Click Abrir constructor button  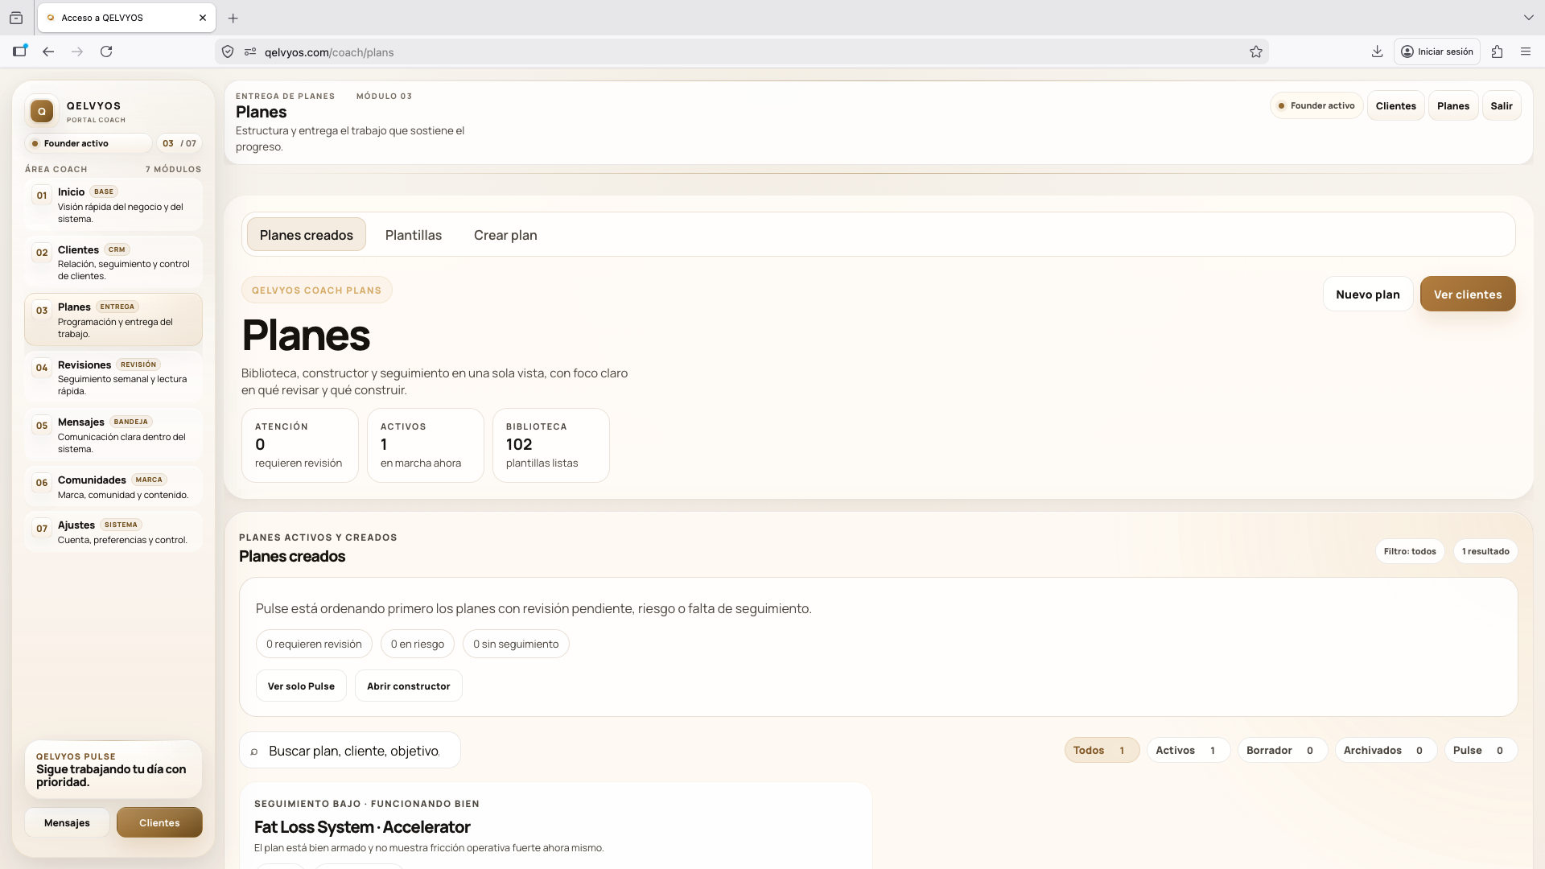tap(408, 686)
